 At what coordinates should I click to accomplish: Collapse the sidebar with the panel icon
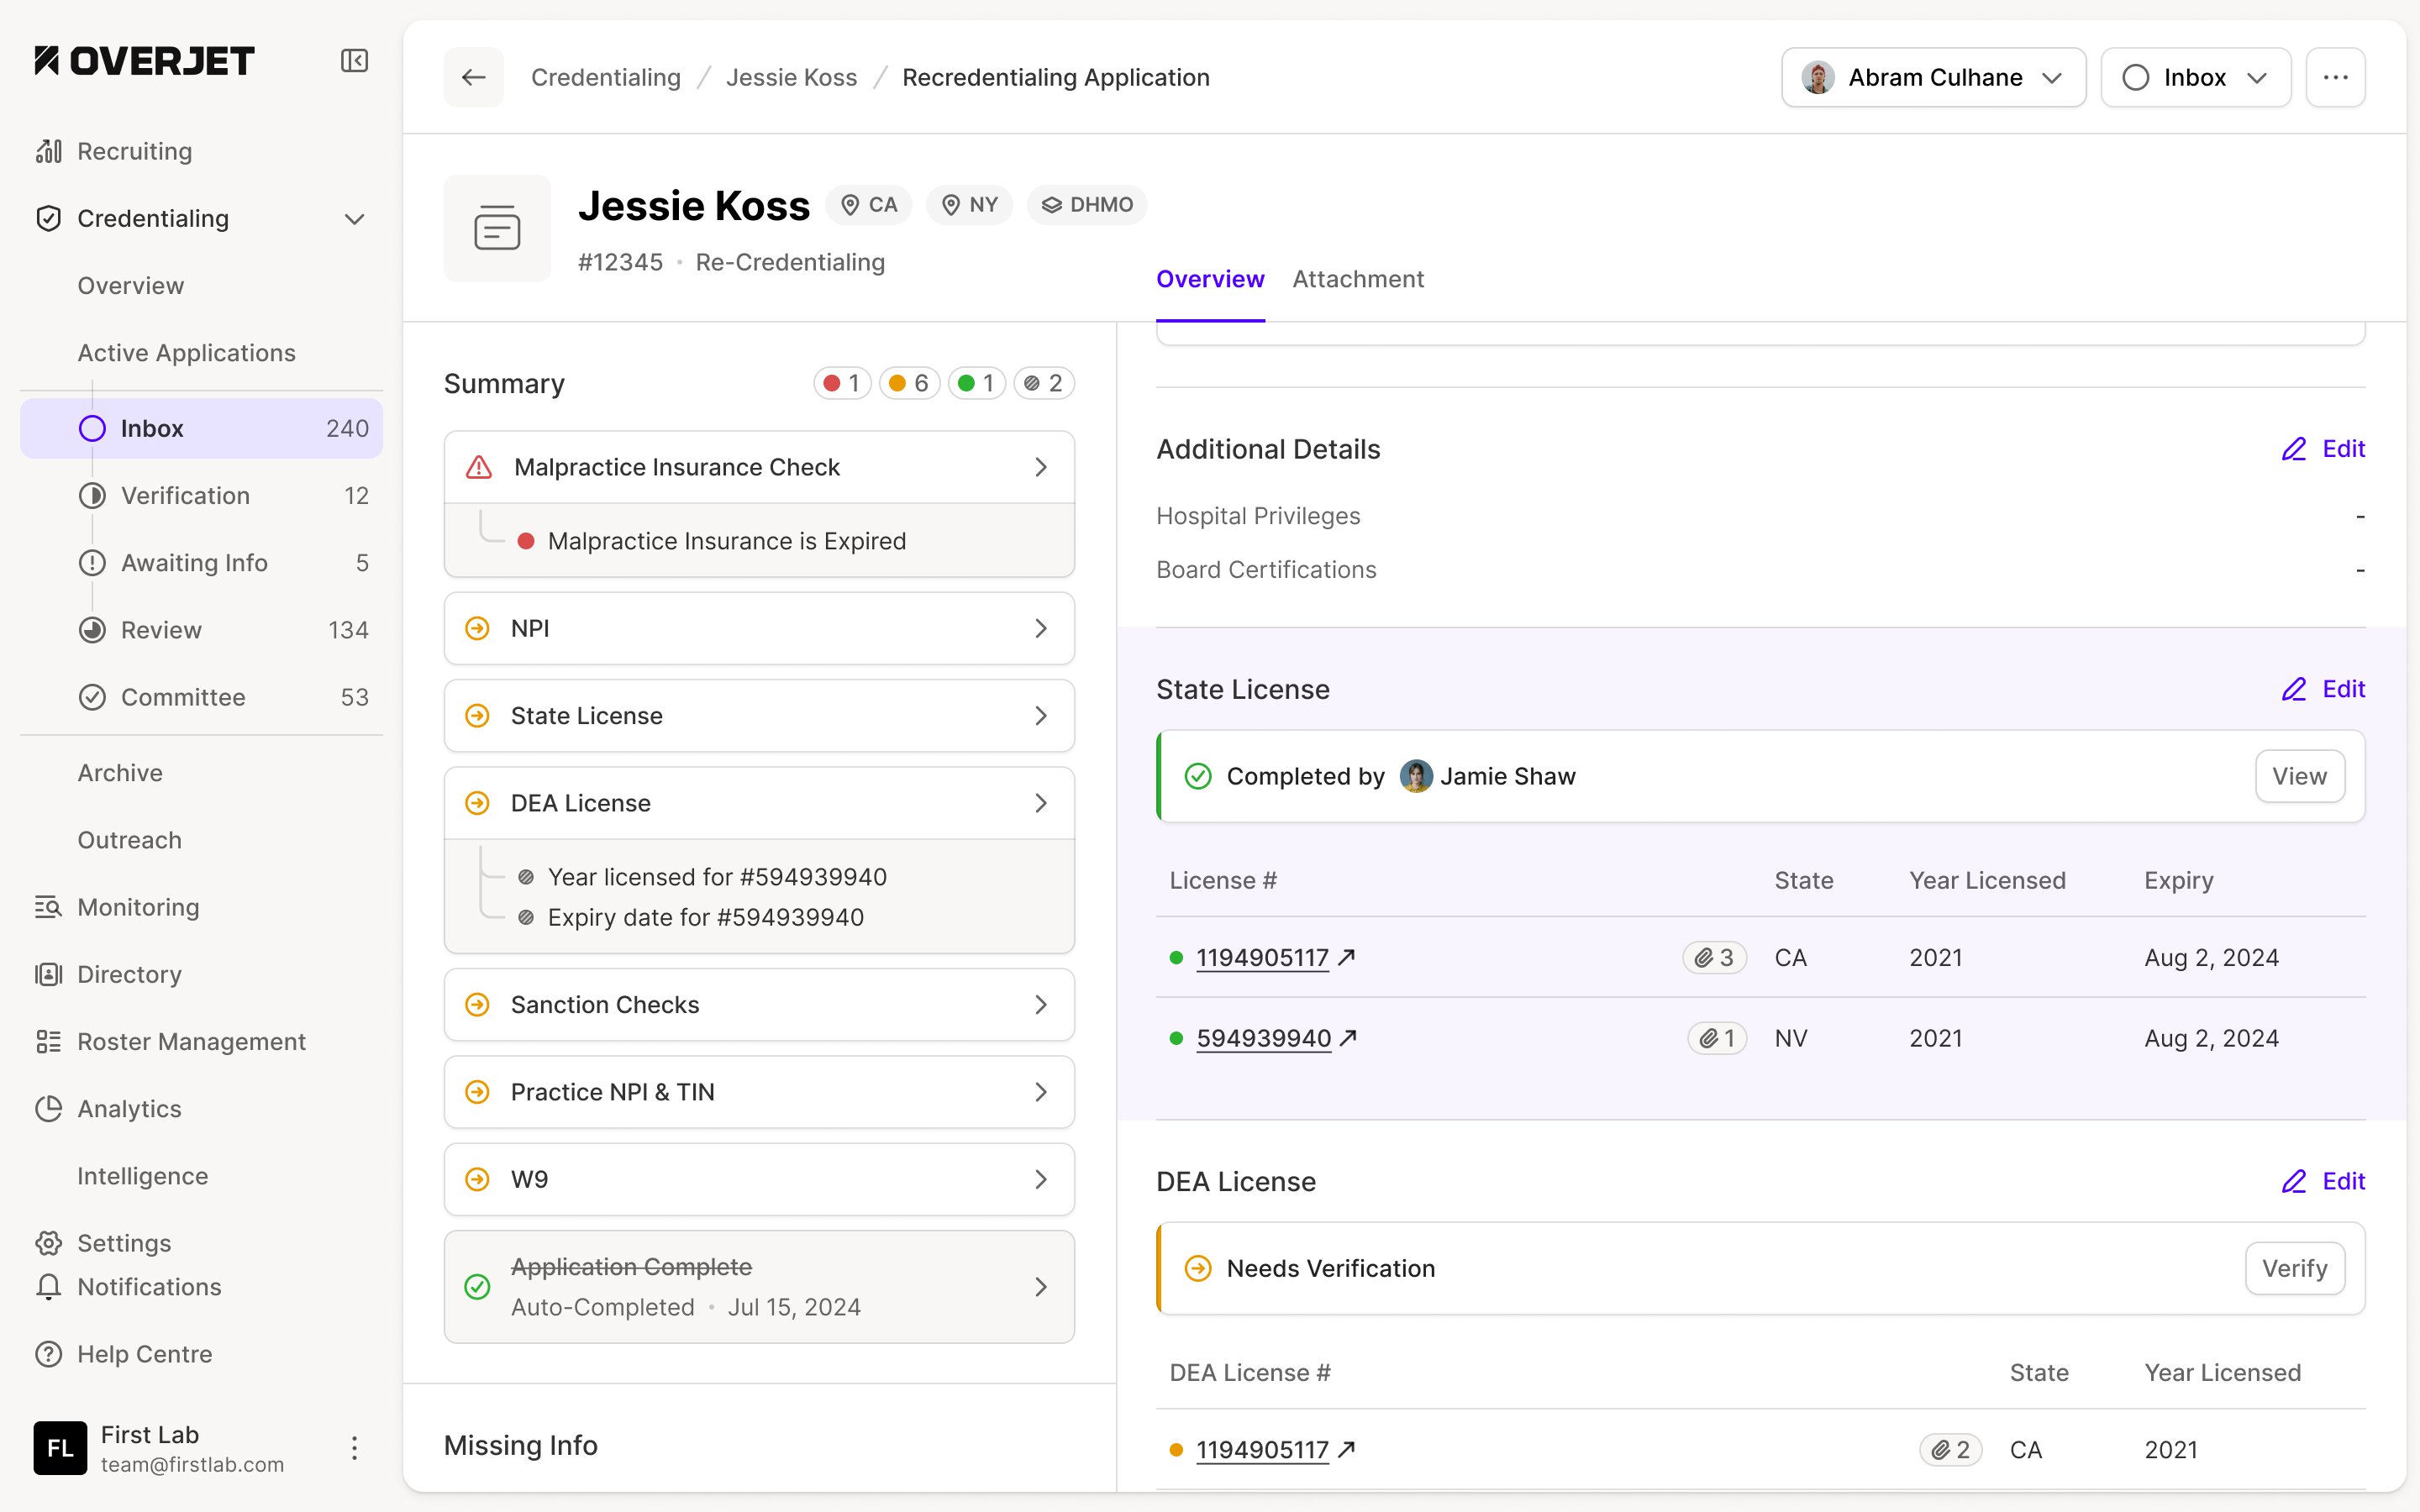pos(354,61)
